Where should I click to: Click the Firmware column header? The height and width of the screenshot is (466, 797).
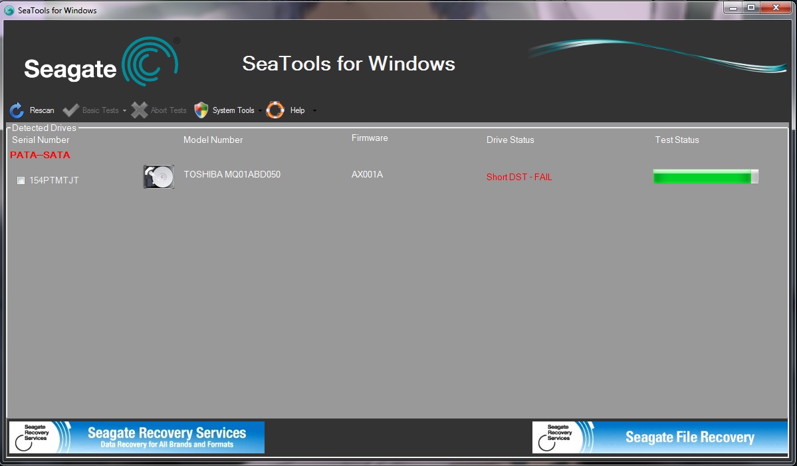[x=370, y=138]
